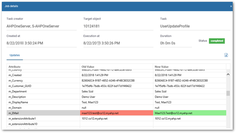Select the m_Customer_GUID attribute row
This screenshot has height=133, width=236.
coord(116,86)
